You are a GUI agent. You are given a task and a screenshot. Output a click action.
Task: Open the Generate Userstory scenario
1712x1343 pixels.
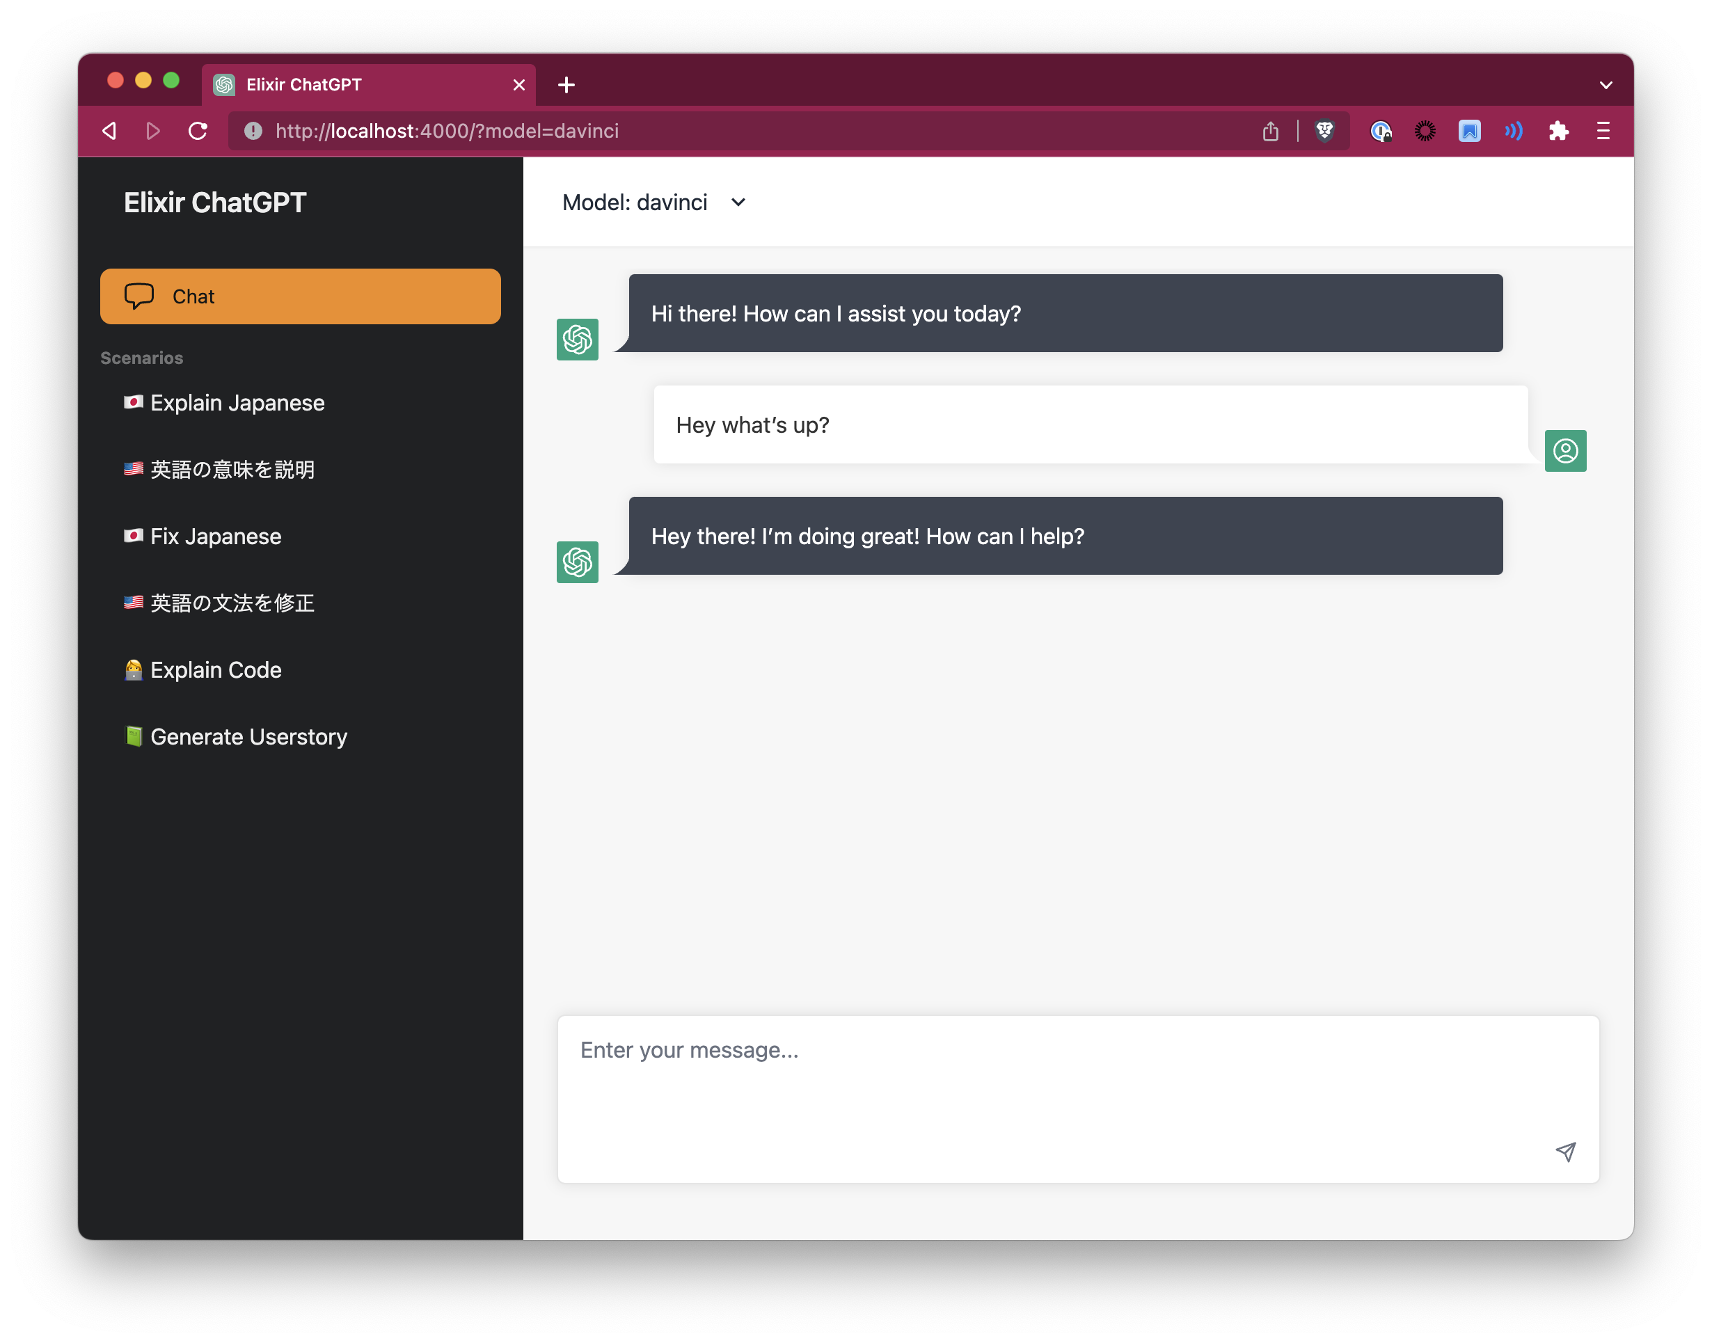click(248, 737)
